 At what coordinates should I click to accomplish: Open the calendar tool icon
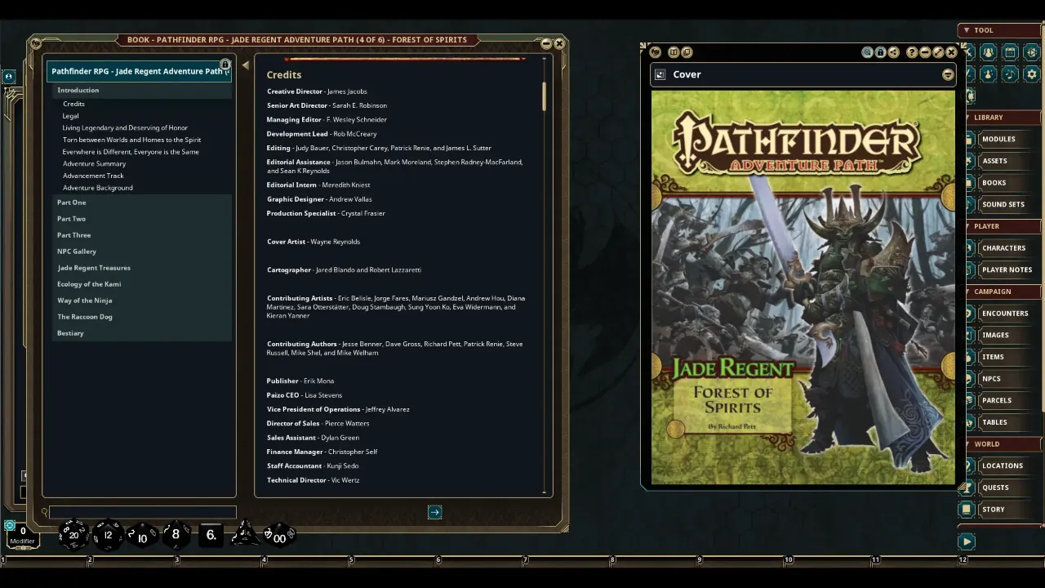[1010, 52]
